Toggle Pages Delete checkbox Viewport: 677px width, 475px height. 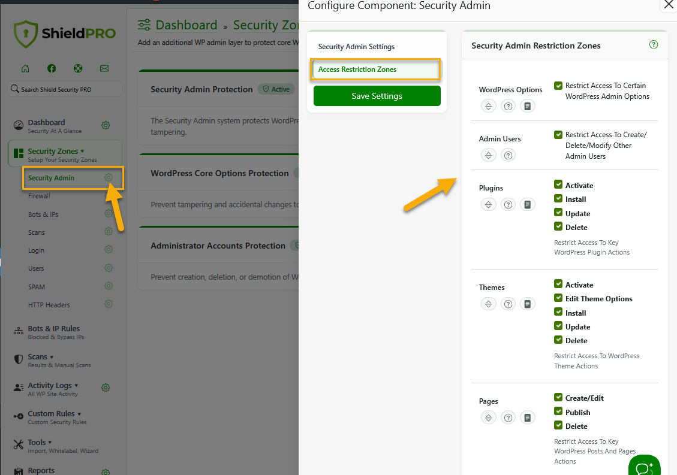558,425
